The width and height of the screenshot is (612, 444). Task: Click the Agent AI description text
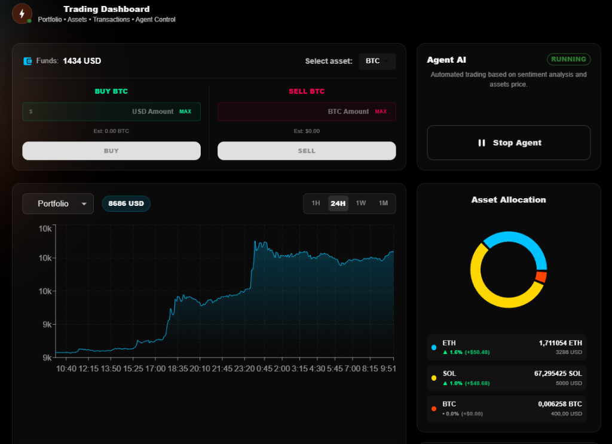509,79
